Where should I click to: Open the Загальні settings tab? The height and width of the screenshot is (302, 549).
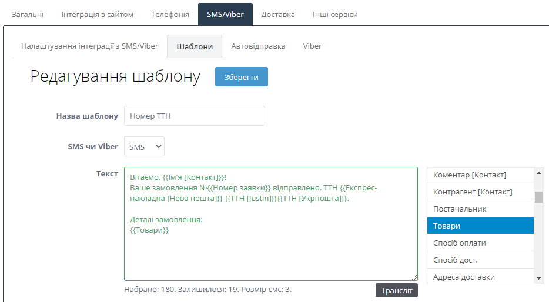click(x=27, y=14)
